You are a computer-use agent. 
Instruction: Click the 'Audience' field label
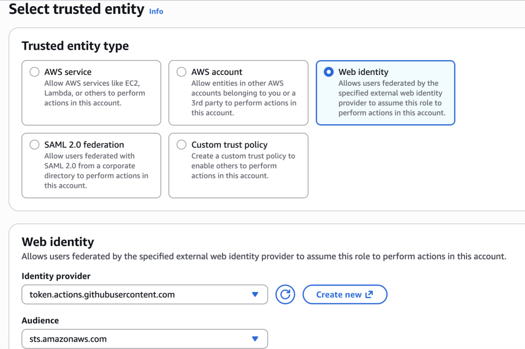(x=40, y=320)
